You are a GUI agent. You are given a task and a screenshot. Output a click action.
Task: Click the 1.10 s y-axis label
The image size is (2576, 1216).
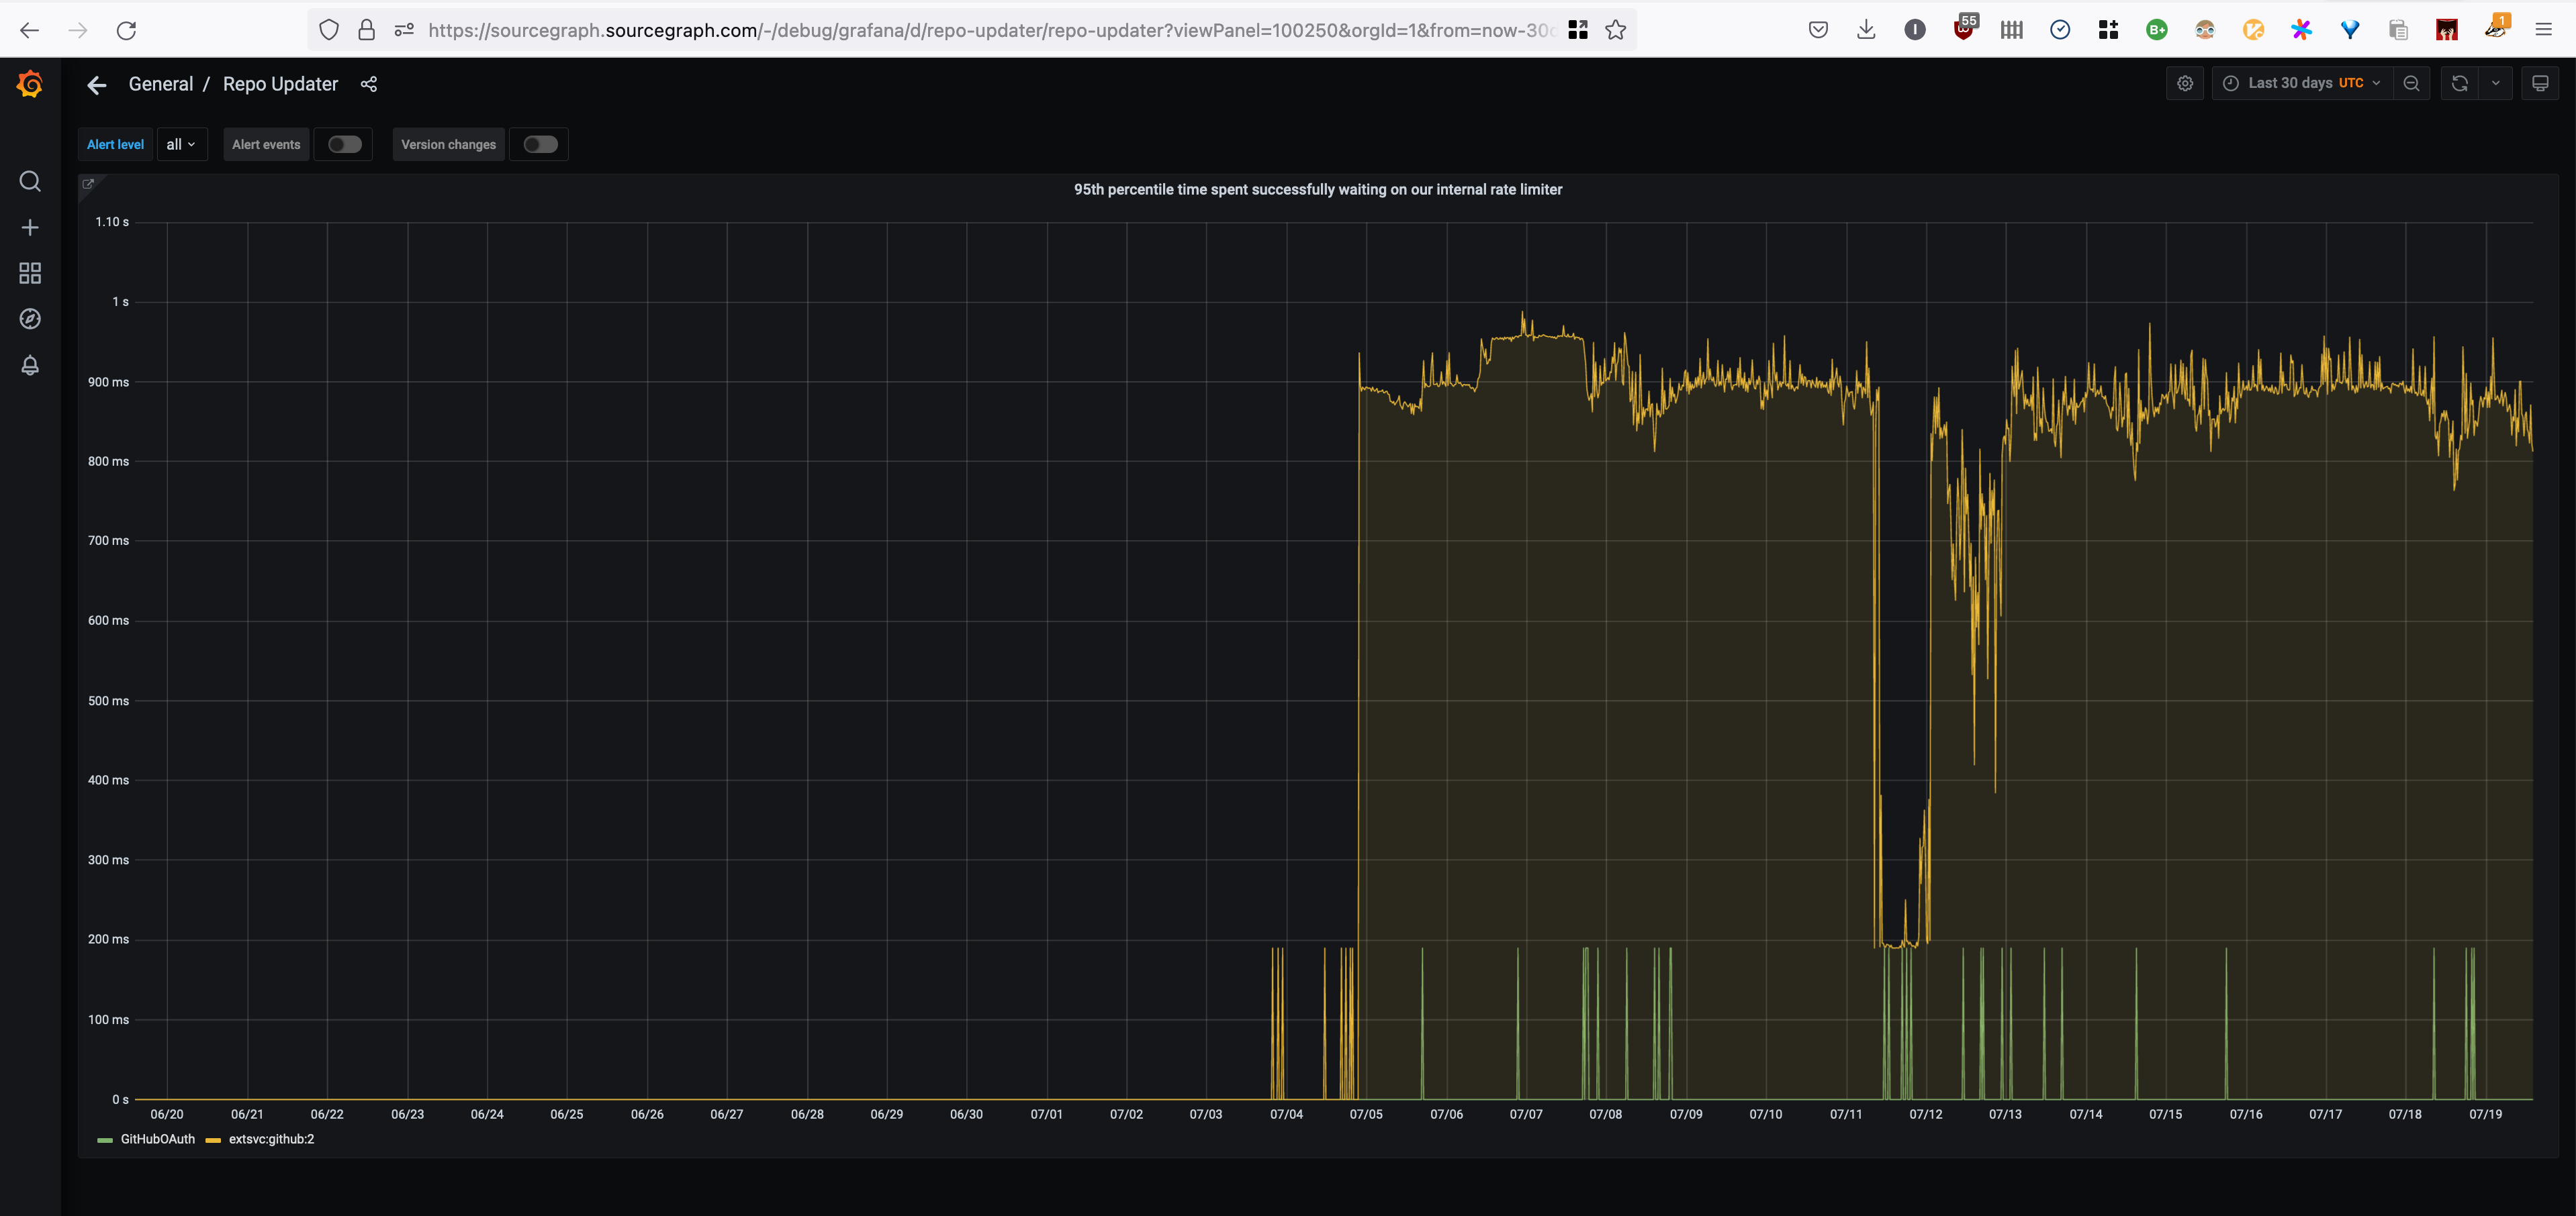click(112, 222)
